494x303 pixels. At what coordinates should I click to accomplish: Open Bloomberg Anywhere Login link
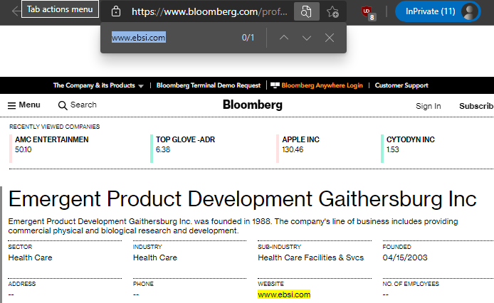[322, 85]
